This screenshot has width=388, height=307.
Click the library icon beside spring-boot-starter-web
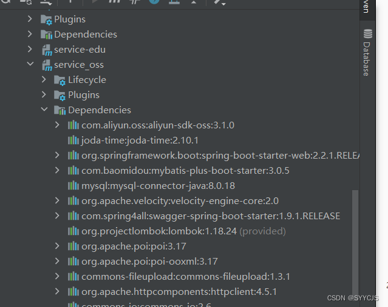[73, 156]
